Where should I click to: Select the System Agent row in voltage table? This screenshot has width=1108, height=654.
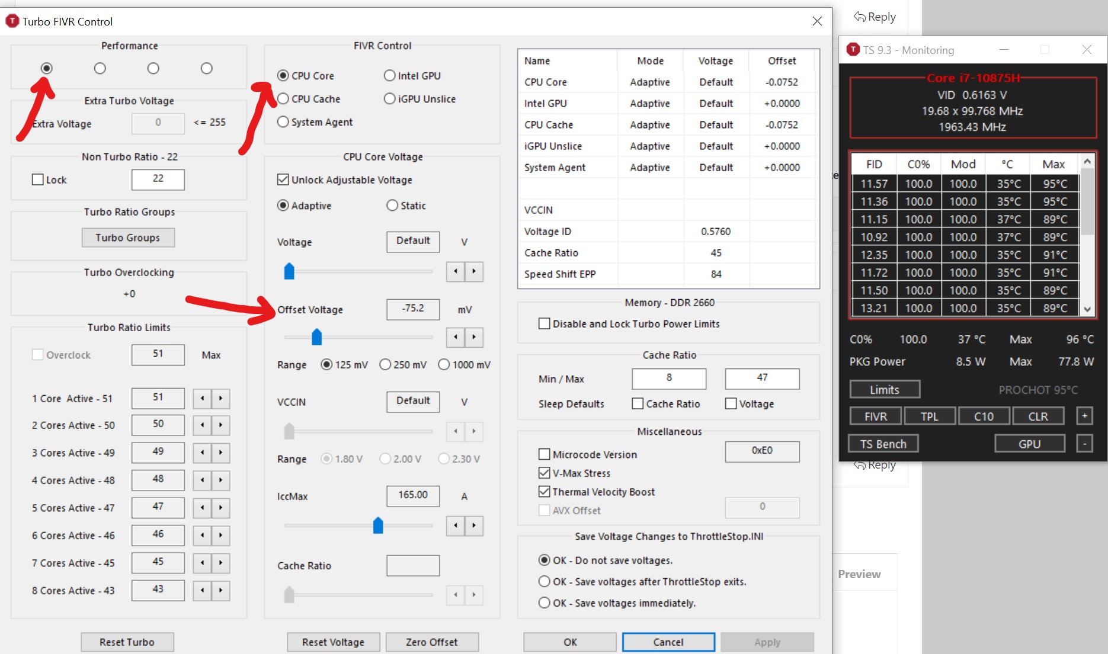(x=668, y=167)
